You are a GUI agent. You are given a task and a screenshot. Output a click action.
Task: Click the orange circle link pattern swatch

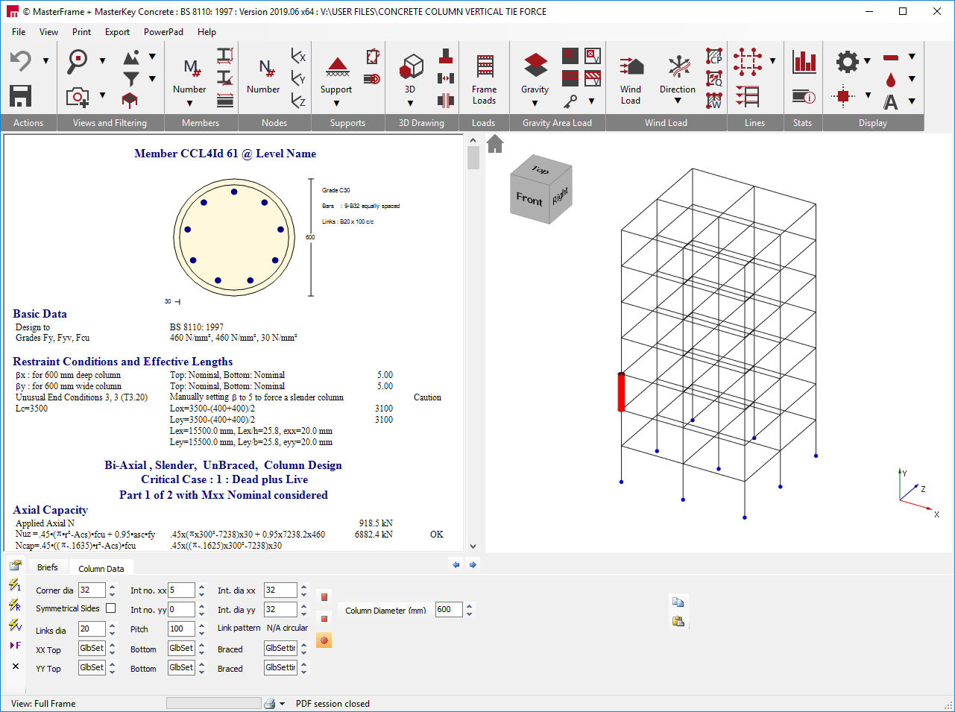coord(324,640)
